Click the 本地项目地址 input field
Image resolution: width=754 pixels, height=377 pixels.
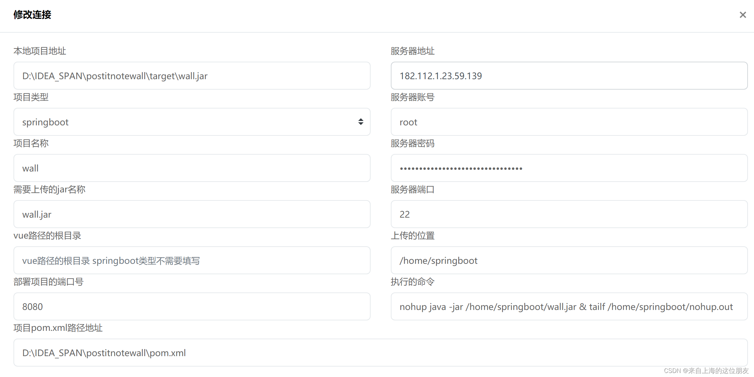(x=191, y=75)
